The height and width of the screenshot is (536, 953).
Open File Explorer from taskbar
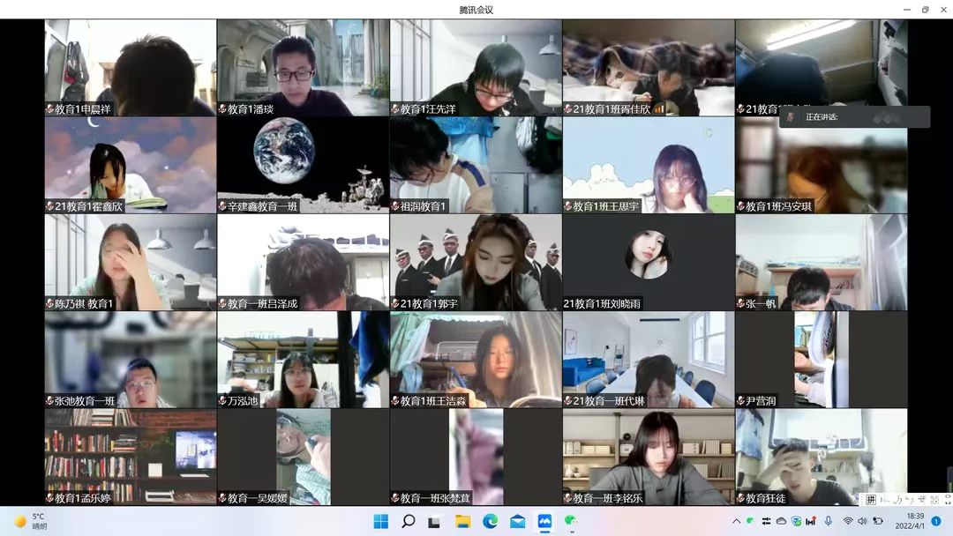click(x=462, y=521)
